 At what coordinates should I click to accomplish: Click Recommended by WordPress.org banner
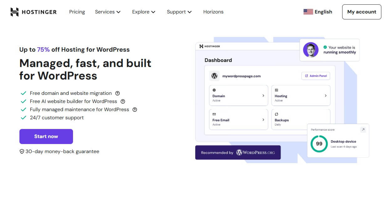(x=238, y=152)
